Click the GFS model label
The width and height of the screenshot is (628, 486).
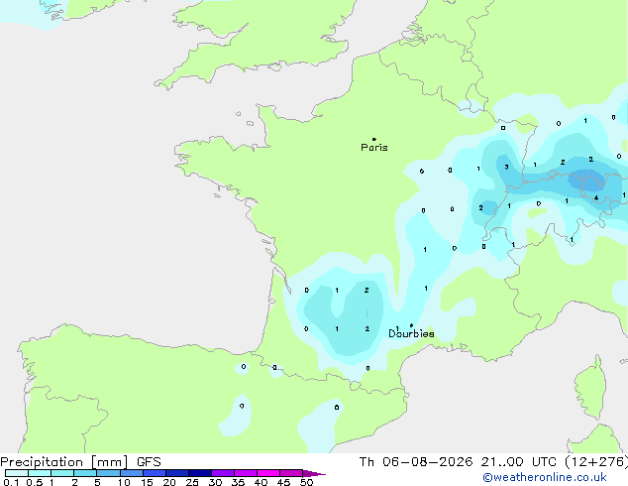(149, 462)
